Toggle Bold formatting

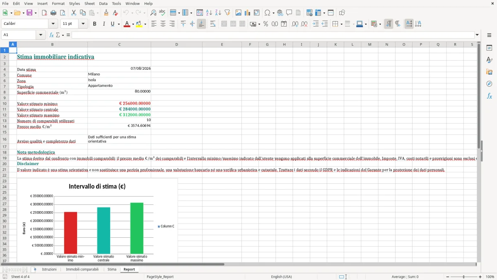94,24
